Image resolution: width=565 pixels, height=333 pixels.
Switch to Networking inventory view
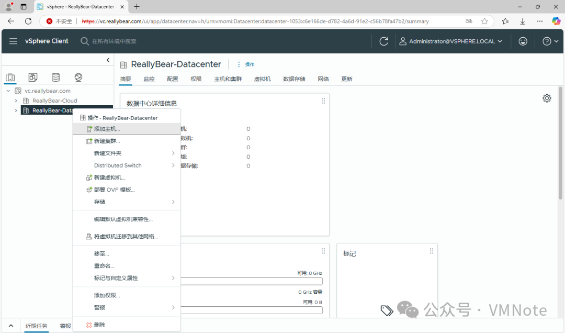point(78,77)
